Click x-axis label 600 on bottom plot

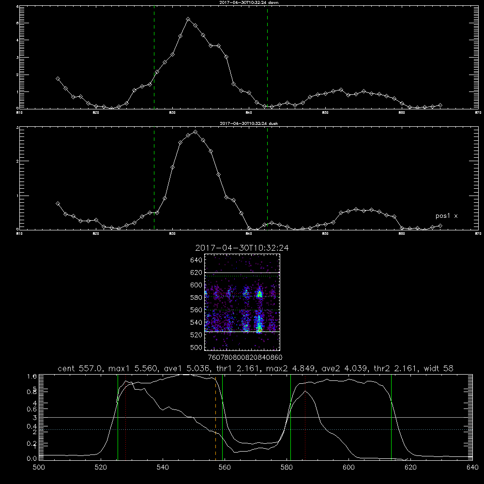pyautogui.click(x=348, y=467)
